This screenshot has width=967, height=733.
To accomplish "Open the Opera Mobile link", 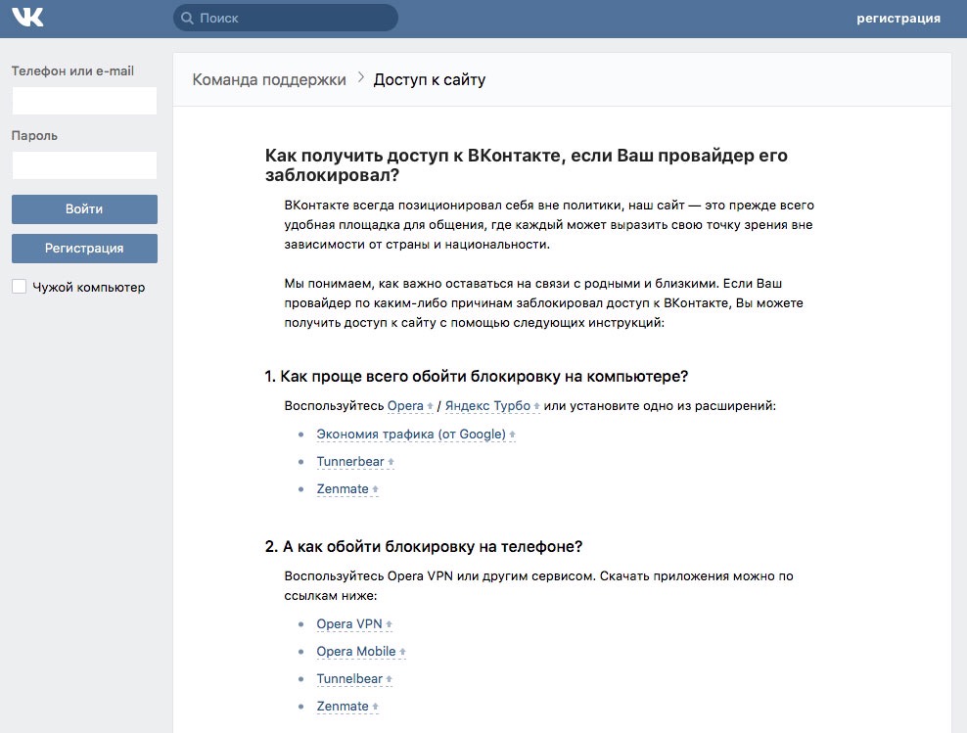I will [x=356, y=651].
